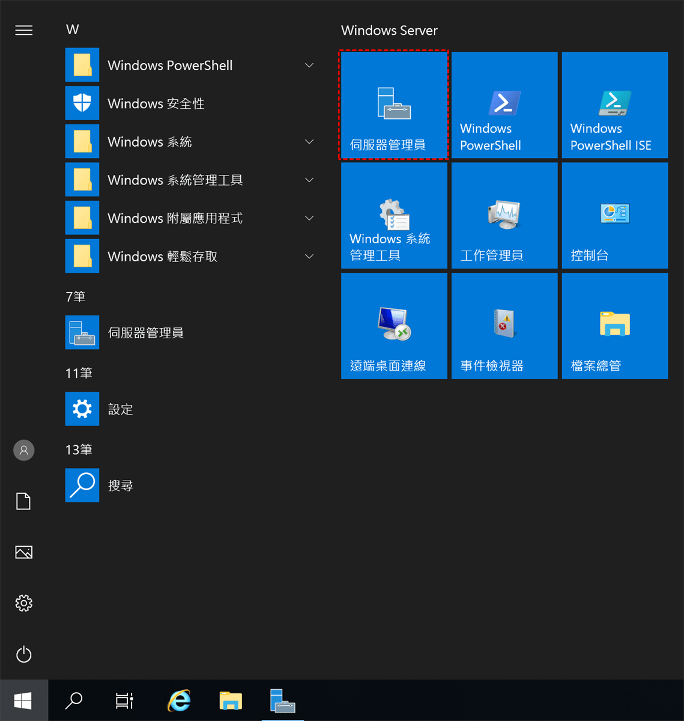684x721 pixels.
Task: Click the power button in left rail
Action: point(24,654)
